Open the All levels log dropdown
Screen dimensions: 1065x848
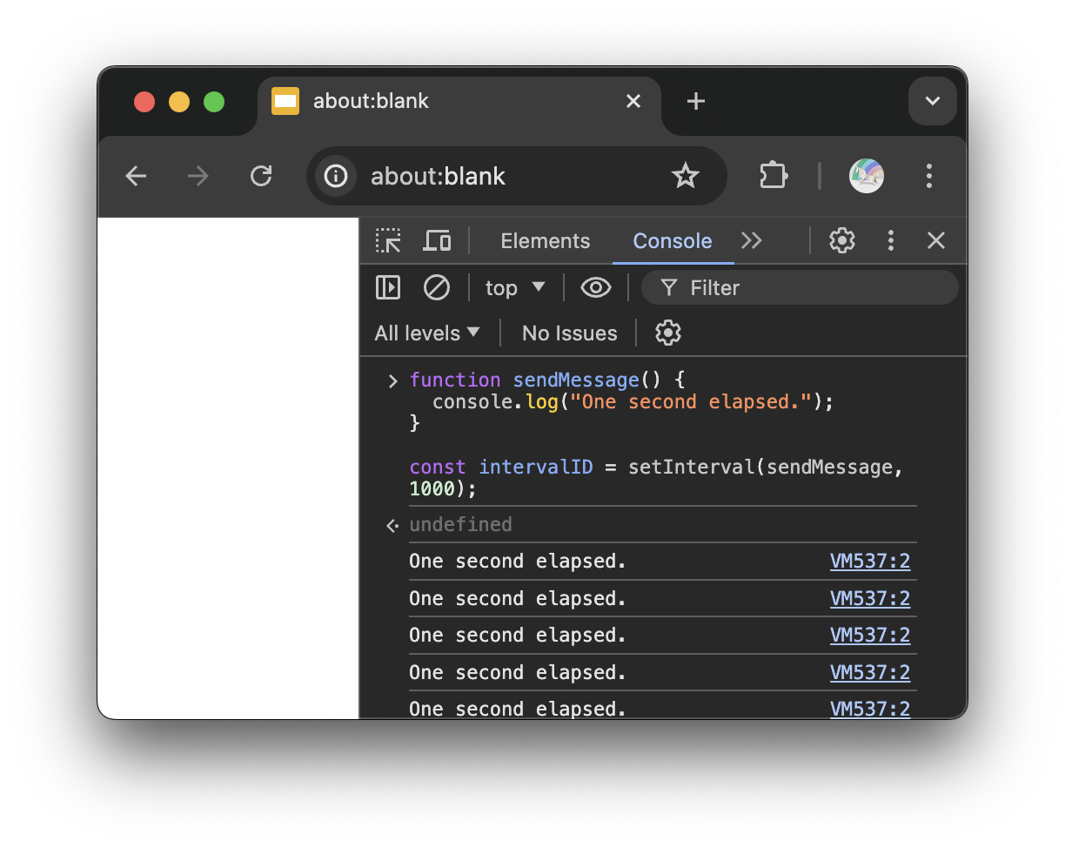427,333
